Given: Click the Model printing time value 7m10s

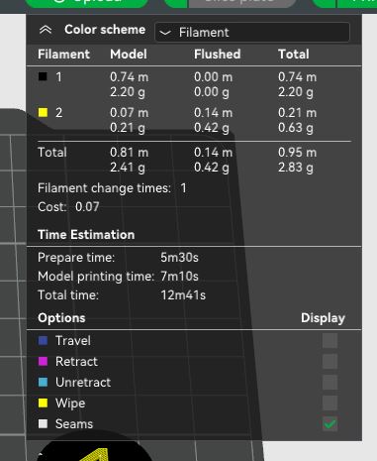Looking at the screenshot, I should [x=179, y=277].
